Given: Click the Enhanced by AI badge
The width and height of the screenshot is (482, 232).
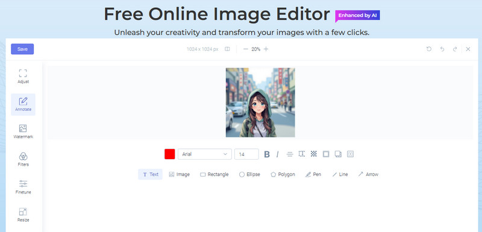Looking at the screenshot, I should click(x=357, y=16).
